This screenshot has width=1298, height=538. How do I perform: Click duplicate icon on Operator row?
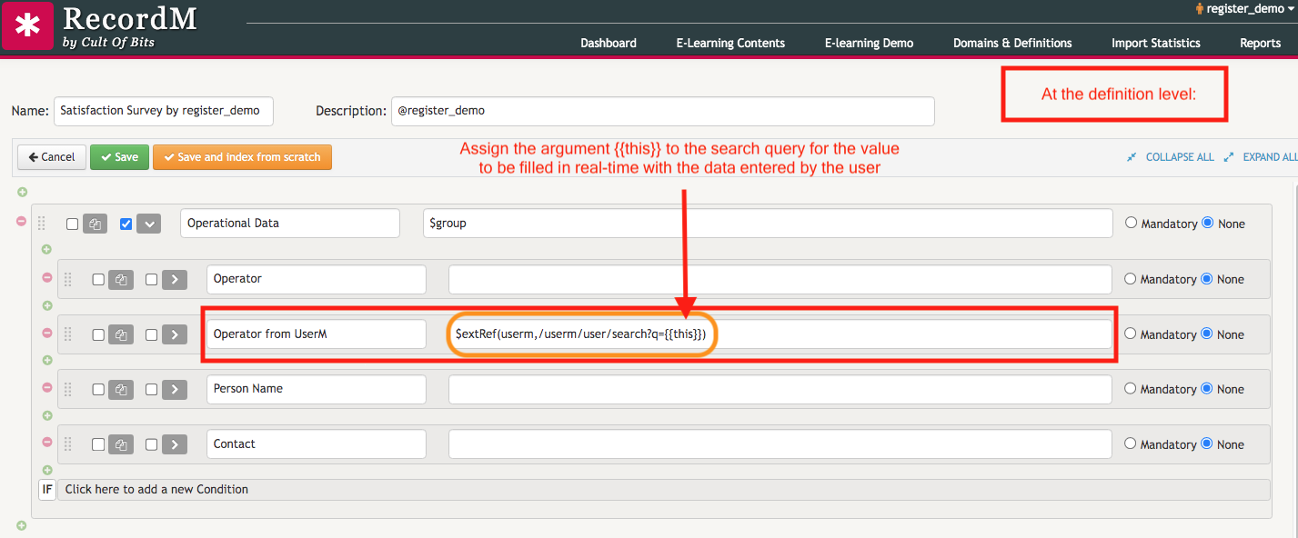120,280
